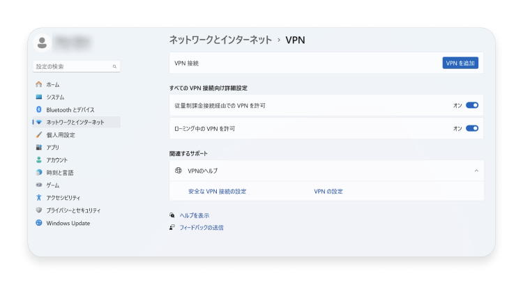Click the user profile avatar icon
Viewport: 523px width, 285px height.
(x=42, y=43)
